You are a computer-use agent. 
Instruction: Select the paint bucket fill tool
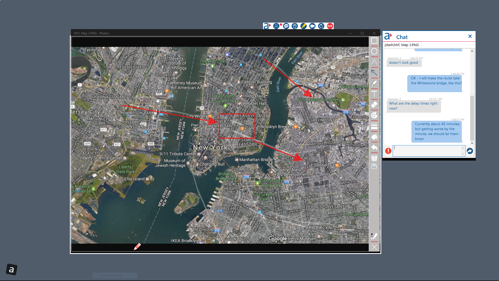click(374, 137)
